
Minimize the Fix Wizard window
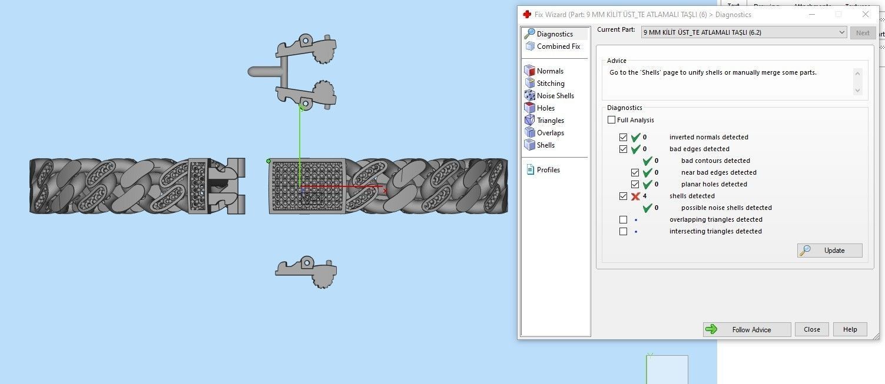pos(811,15)
